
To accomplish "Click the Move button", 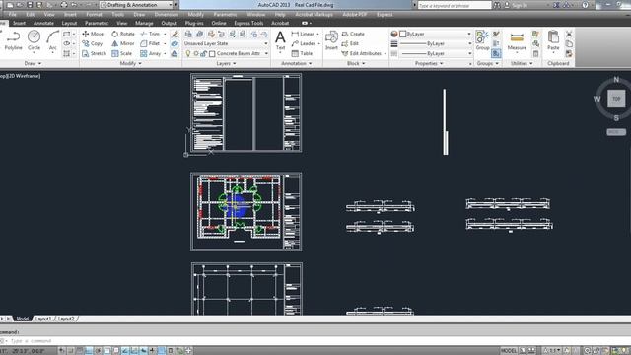I will [x=93, y=34].
